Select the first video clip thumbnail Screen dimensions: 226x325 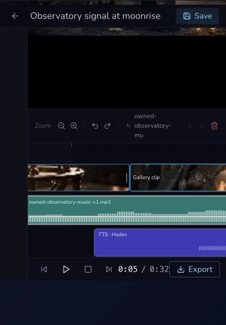[x=78, y=178]
